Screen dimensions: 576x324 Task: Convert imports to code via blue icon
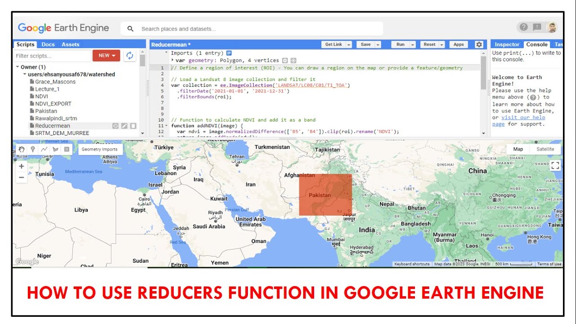point(229,53)
